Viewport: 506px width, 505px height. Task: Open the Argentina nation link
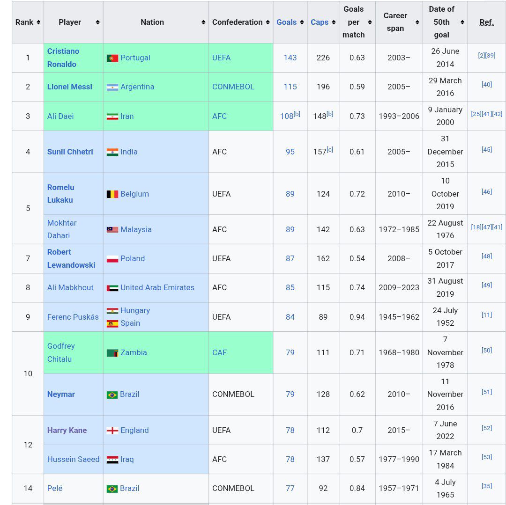tap(137, 87)
